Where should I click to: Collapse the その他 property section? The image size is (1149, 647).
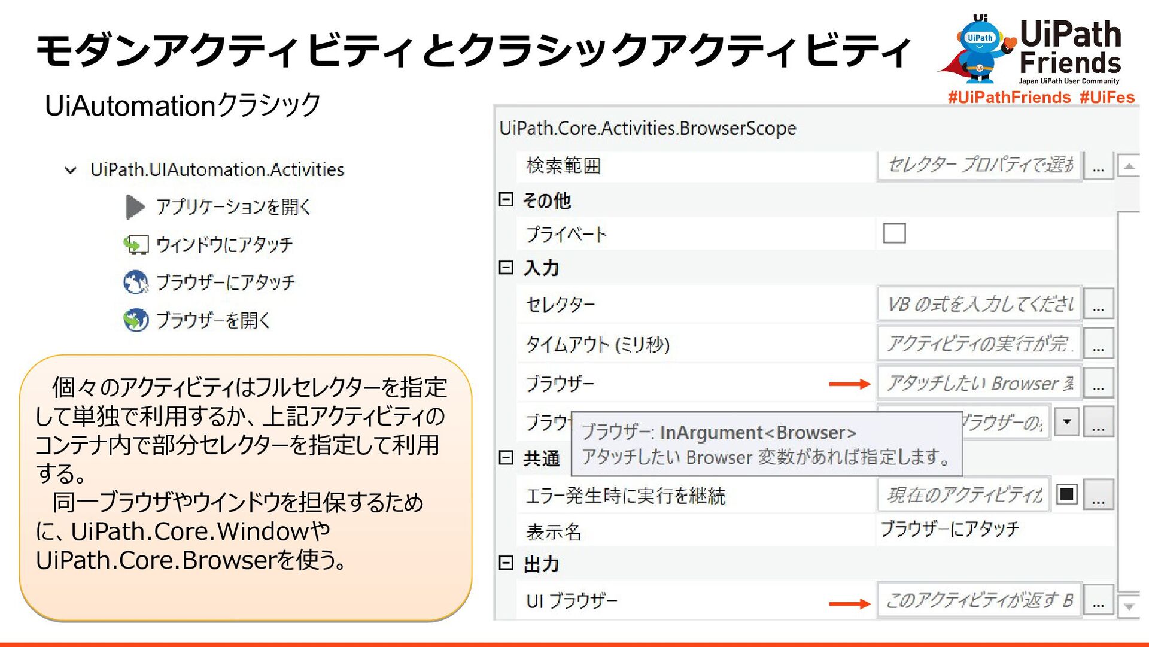tap(506, 199)
